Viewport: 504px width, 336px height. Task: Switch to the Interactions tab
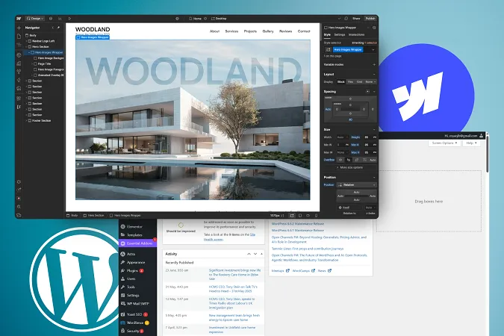point(356,35)
